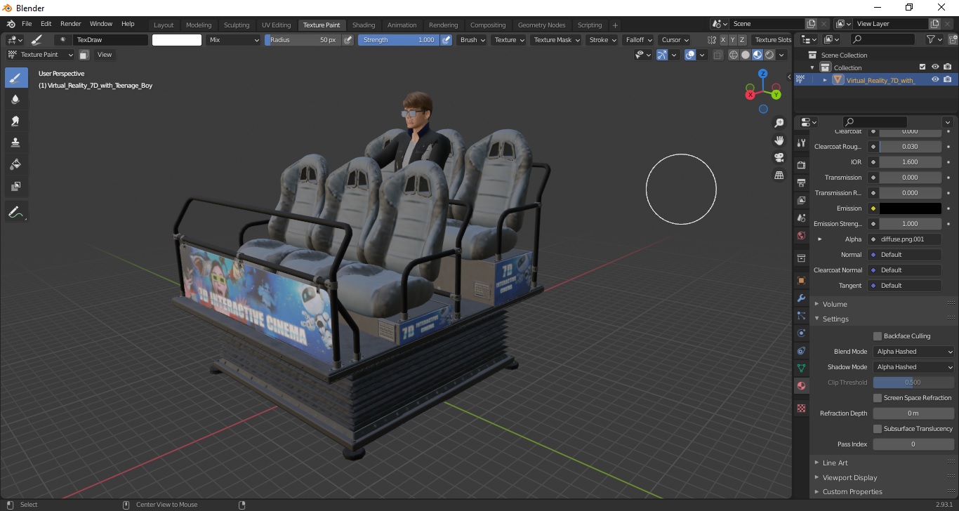Switch perspective/orthographic grid icon

click(x=779, y=175)
